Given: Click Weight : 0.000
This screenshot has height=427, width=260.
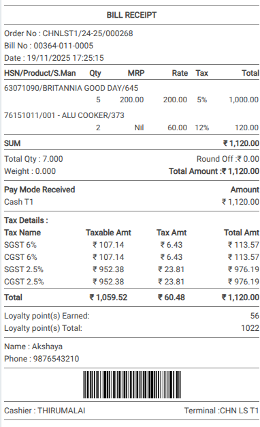Looking at the screenshot, I should (x=30, y=171).
